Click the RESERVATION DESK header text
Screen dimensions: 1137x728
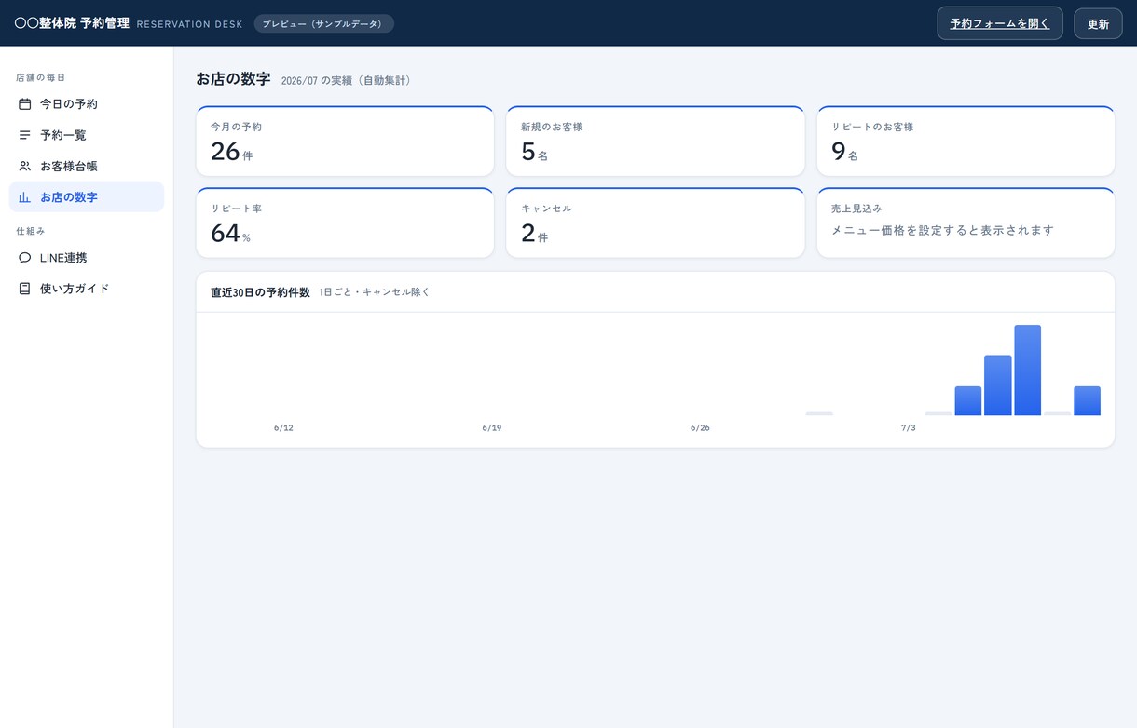click(189, 24)
